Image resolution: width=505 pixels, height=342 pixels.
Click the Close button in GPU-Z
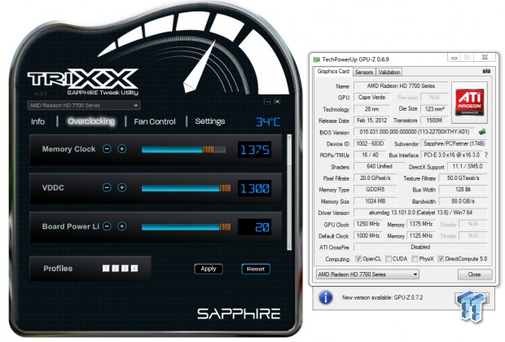click(474, 274)
